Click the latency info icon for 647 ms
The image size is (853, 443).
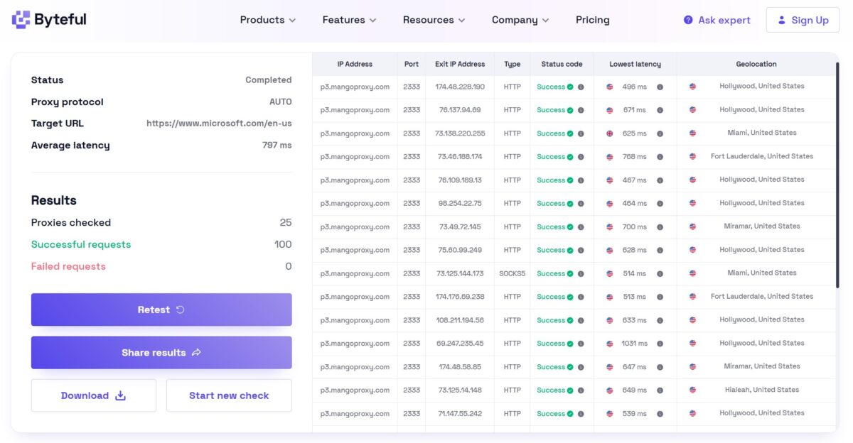pos(660,367)
